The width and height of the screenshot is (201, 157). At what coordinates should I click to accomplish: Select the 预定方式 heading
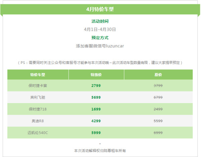[x=100, y=38]
